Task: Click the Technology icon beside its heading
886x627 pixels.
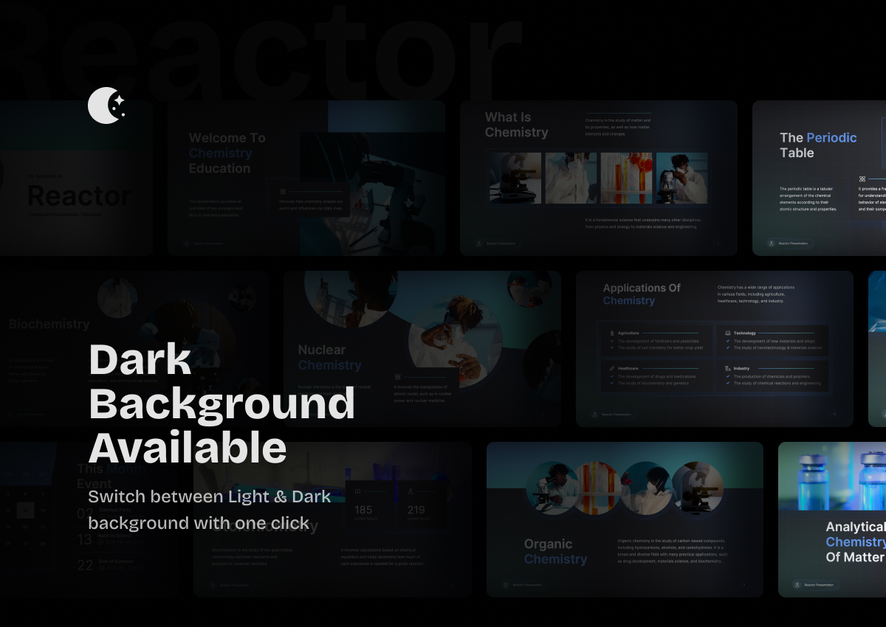Action: [727, 333]
